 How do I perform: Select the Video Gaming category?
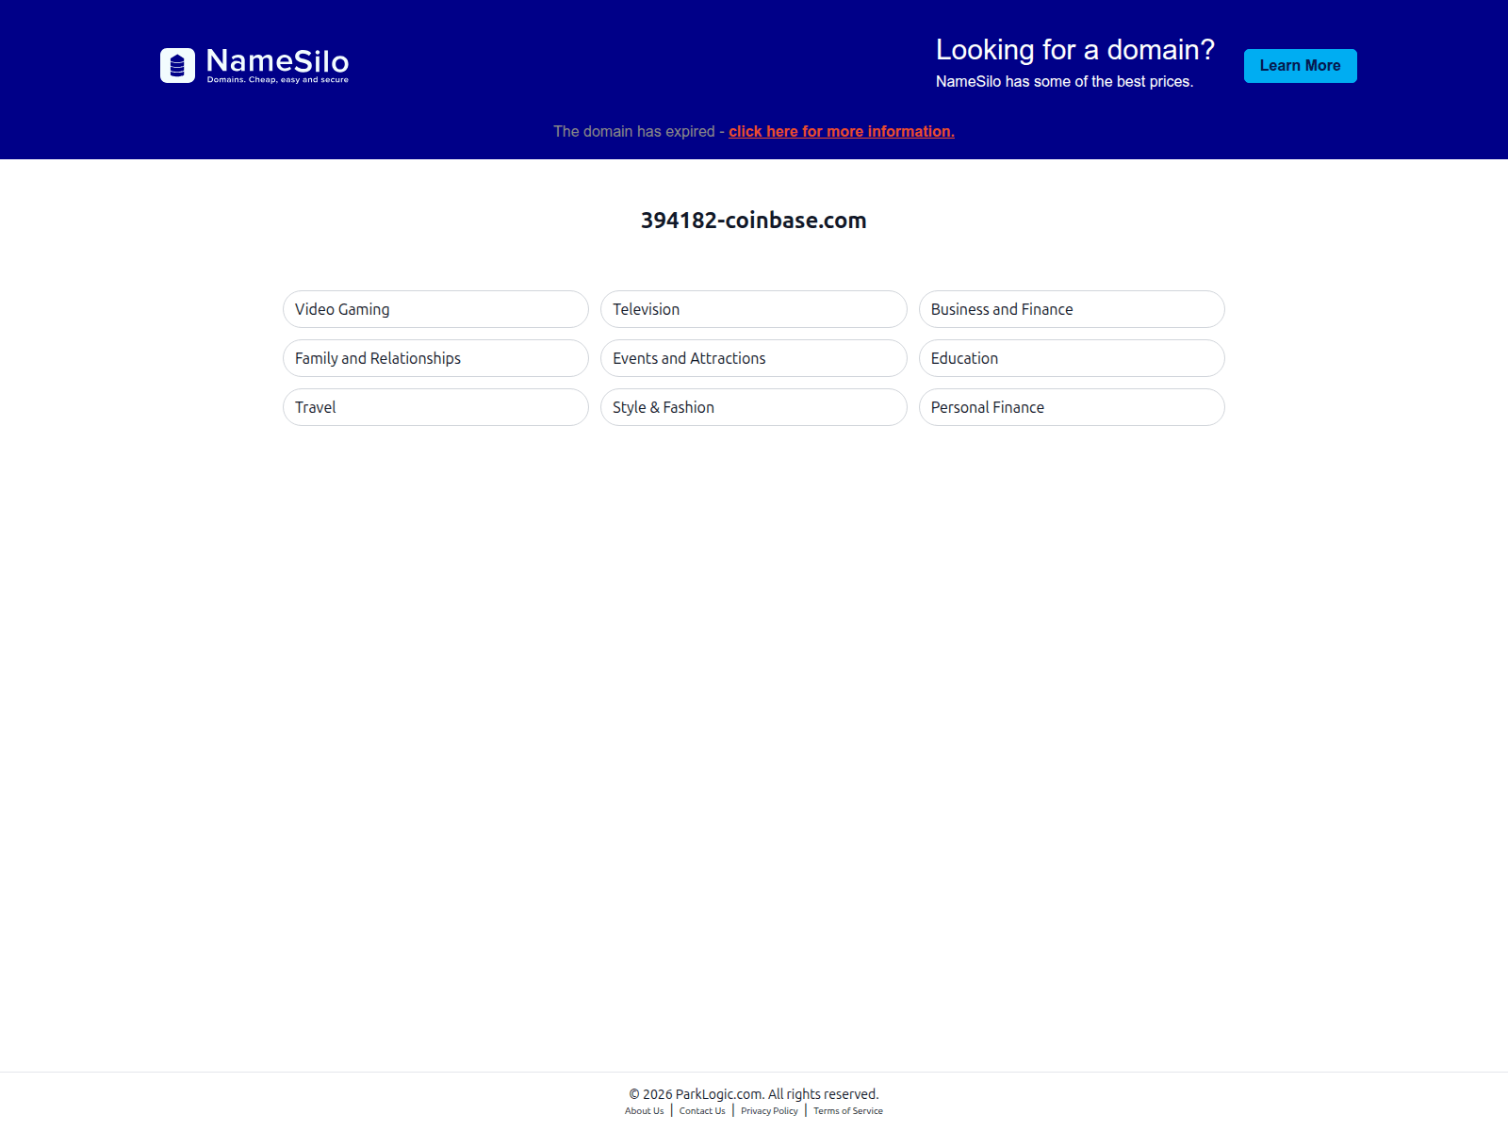coord(435,309)
